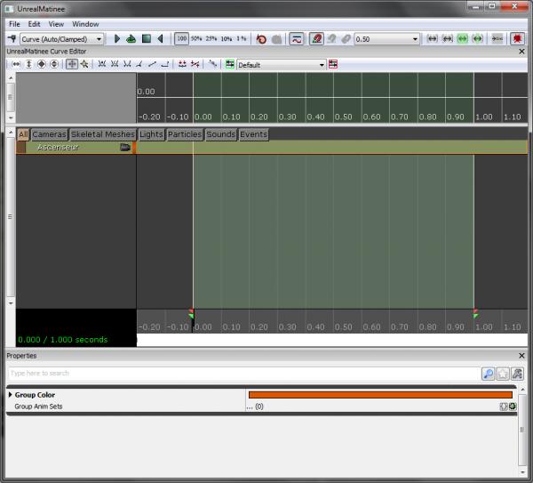
Task: Click the Stop playback square icon
Action: tap(146, 39)
